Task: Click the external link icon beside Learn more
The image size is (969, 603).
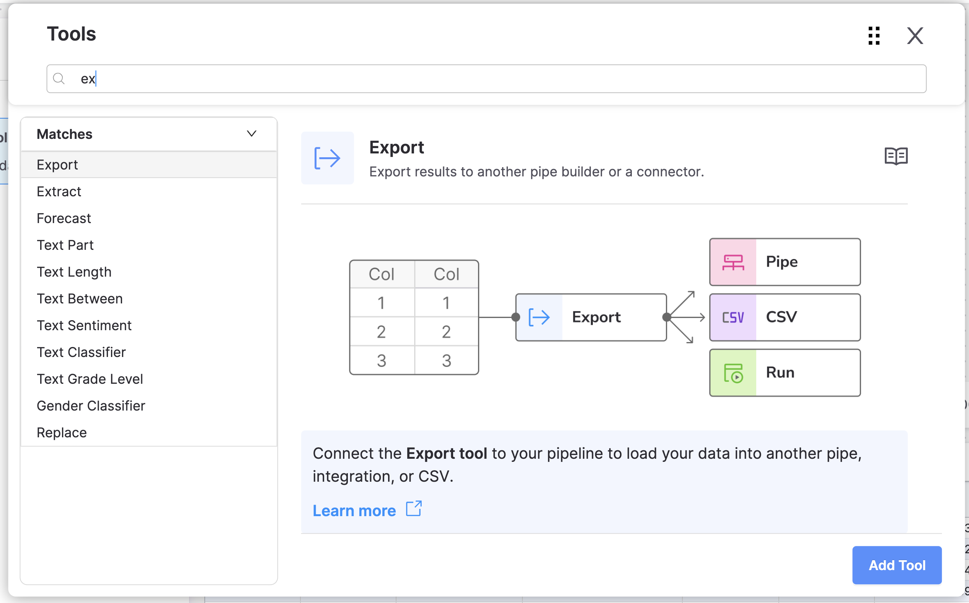Action: 414,509
